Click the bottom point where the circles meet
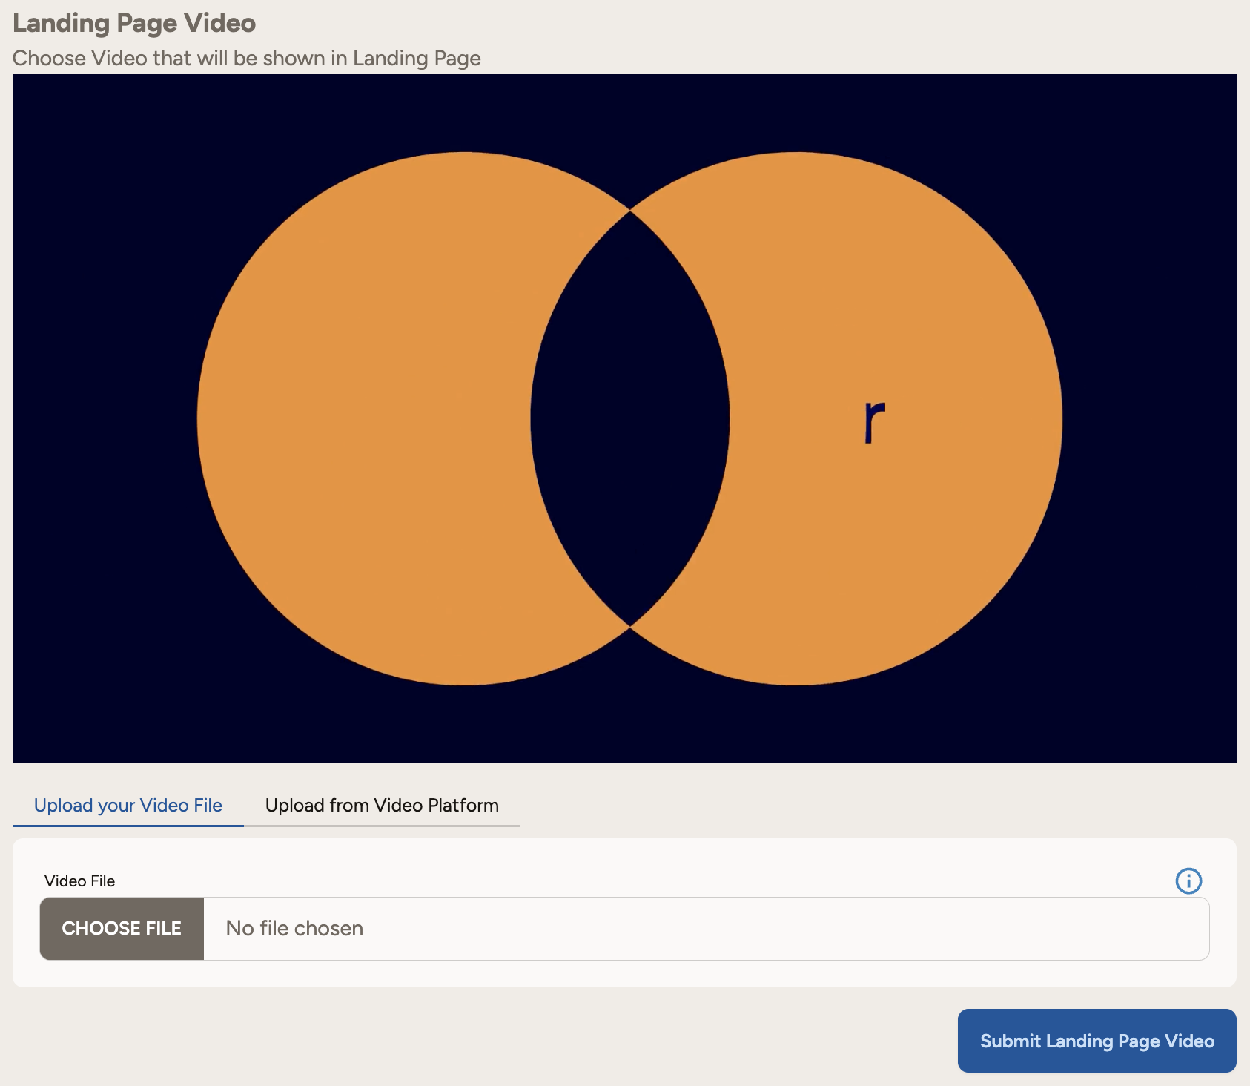 tap(630, 628)
